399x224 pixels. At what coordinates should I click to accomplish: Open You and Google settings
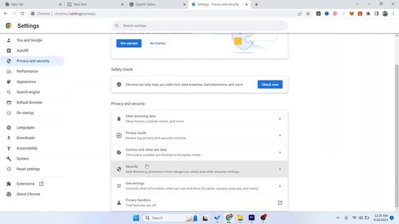click(29, 40)
